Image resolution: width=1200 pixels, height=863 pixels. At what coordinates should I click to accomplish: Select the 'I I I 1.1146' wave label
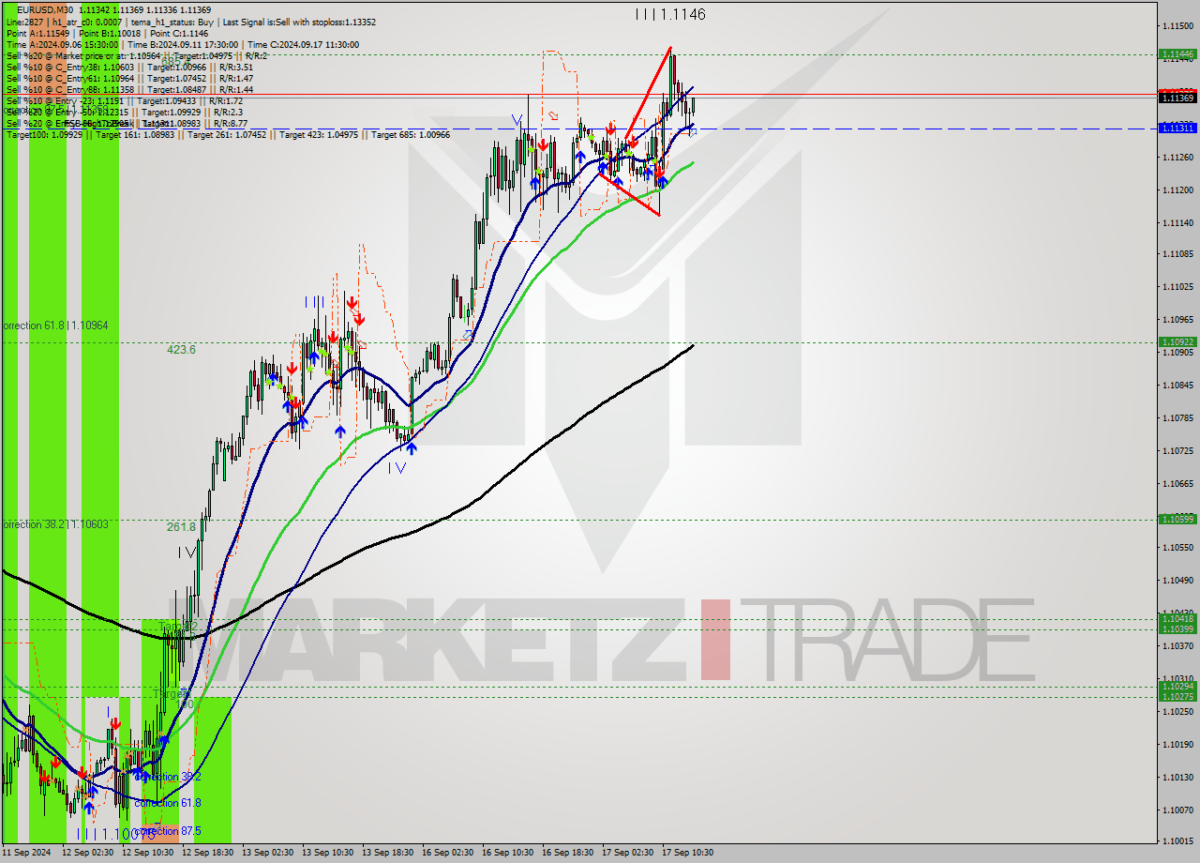pyautogui.click(x=669, y=14)
